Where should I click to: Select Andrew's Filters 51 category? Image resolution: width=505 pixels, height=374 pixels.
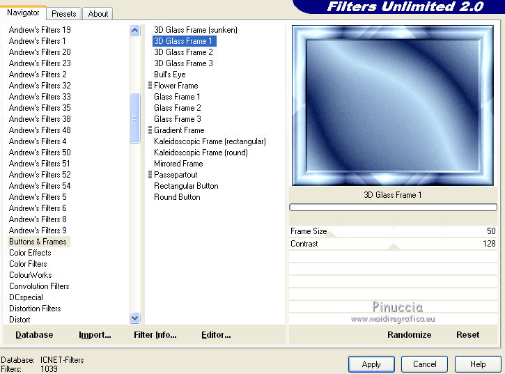pyautogui.click(x=39, y=164)
